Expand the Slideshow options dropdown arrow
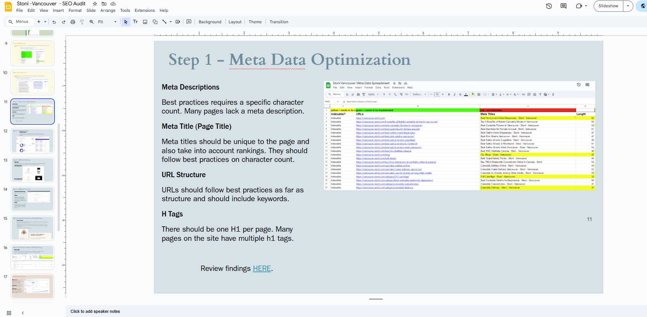Viewport: 647px width, 317px height. click(x=628, y=6)
